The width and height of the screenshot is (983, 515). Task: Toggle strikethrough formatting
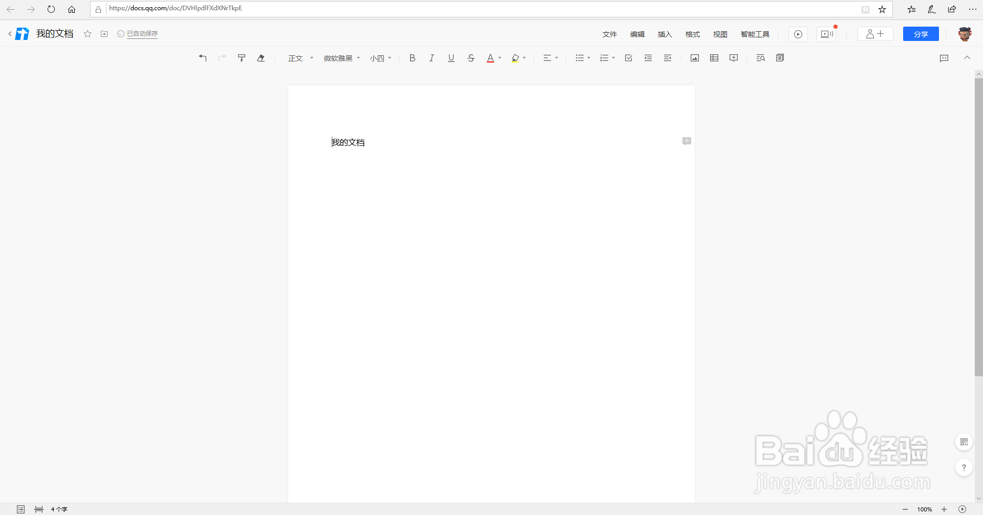(x=471, y=58)
